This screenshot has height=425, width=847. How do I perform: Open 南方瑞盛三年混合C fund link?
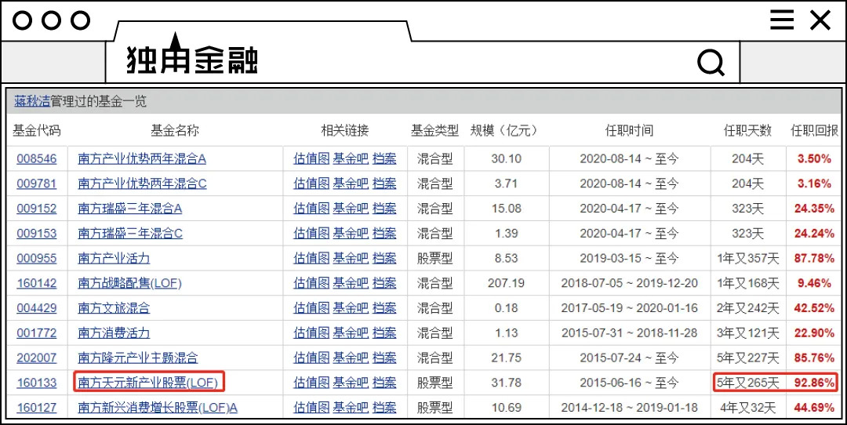130,234
